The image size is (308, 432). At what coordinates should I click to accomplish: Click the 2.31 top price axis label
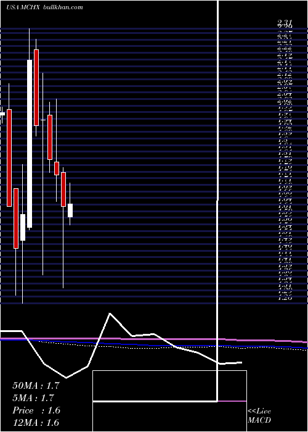point(285,23)
